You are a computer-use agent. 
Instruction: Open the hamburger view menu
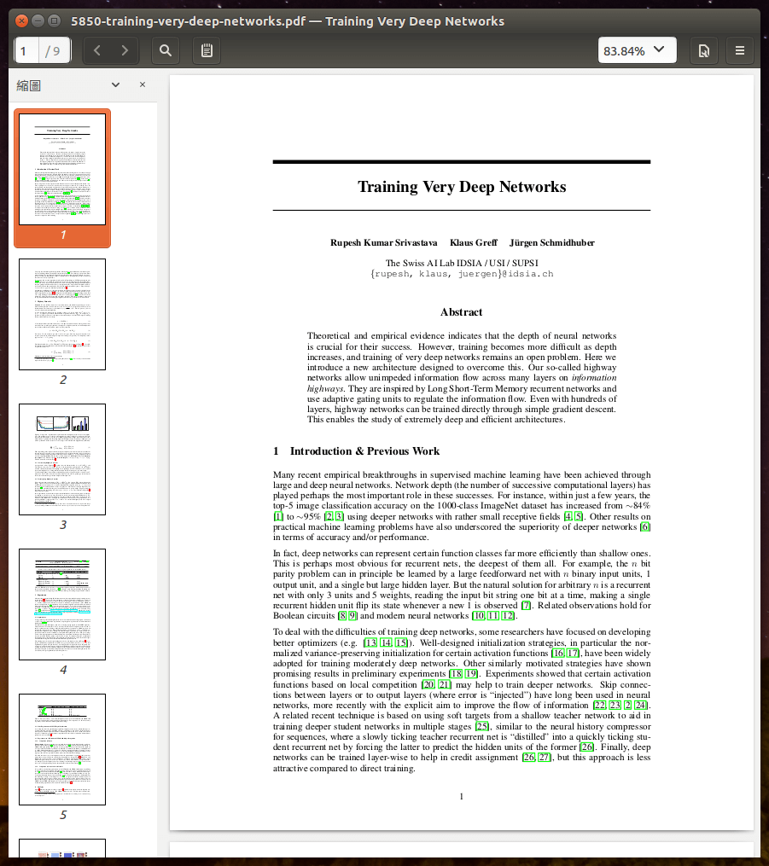739,51
